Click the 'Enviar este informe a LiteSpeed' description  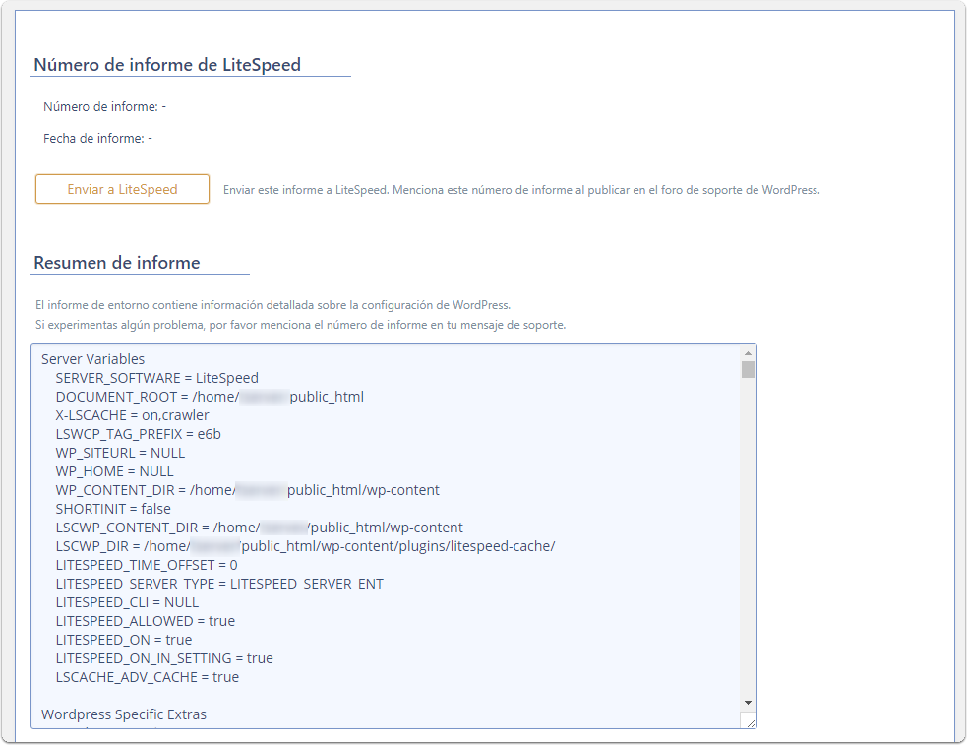(521, 190)
